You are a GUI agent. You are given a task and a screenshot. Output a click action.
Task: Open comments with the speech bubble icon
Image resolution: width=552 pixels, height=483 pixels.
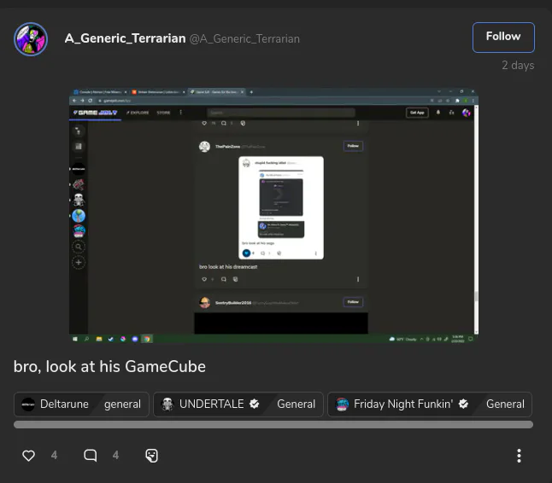(x=90, y=455)
